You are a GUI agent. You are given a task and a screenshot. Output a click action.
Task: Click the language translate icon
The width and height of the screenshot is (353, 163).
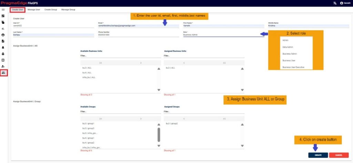(x=334, y=3)
